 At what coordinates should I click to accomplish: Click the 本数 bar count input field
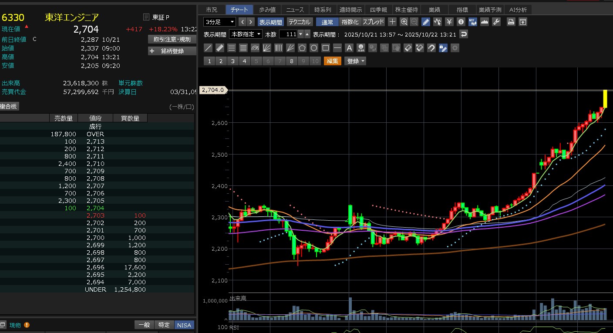coord(288,34)
